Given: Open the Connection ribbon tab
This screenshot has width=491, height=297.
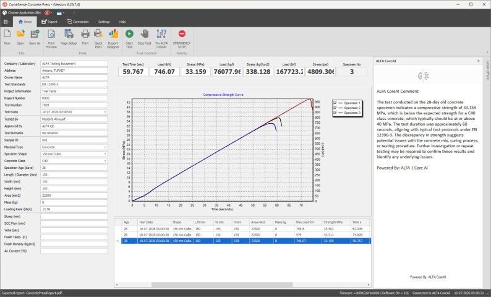Looking at the screenshot, I should [x=78, y=22].
